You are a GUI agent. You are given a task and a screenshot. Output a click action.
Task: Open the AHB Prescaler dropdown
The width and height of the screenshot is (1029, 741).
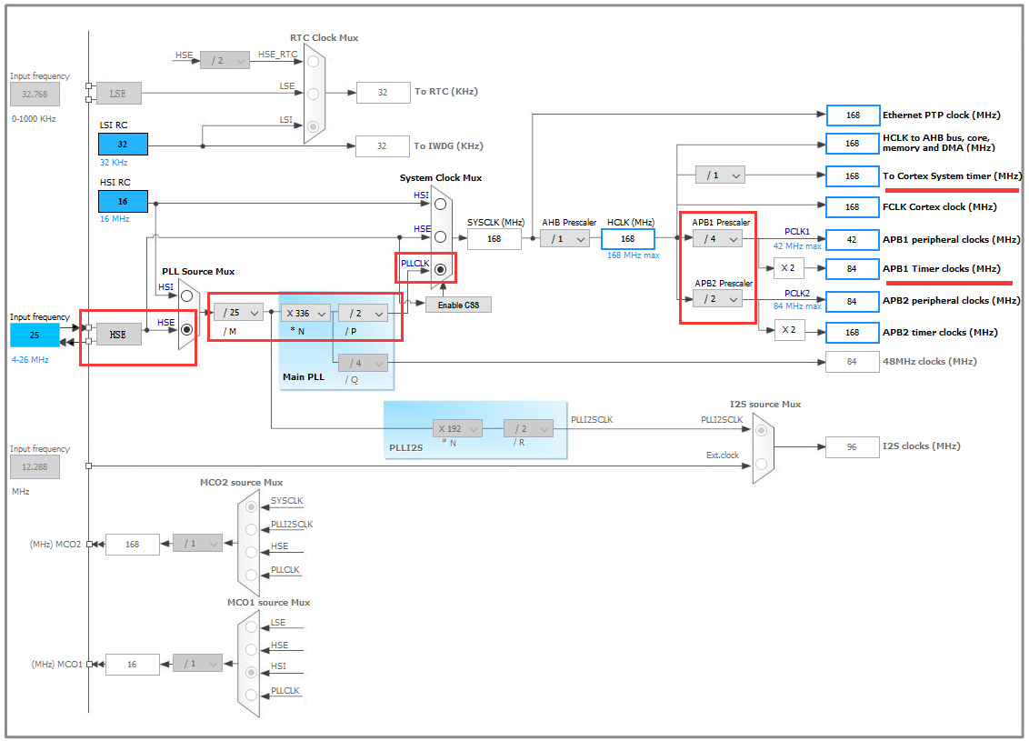[564, 239]
